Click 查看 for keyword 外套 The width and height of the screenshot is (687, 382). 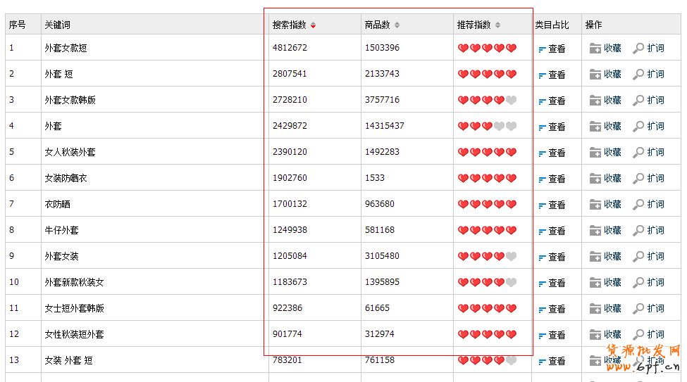click(x=556, y=127)
